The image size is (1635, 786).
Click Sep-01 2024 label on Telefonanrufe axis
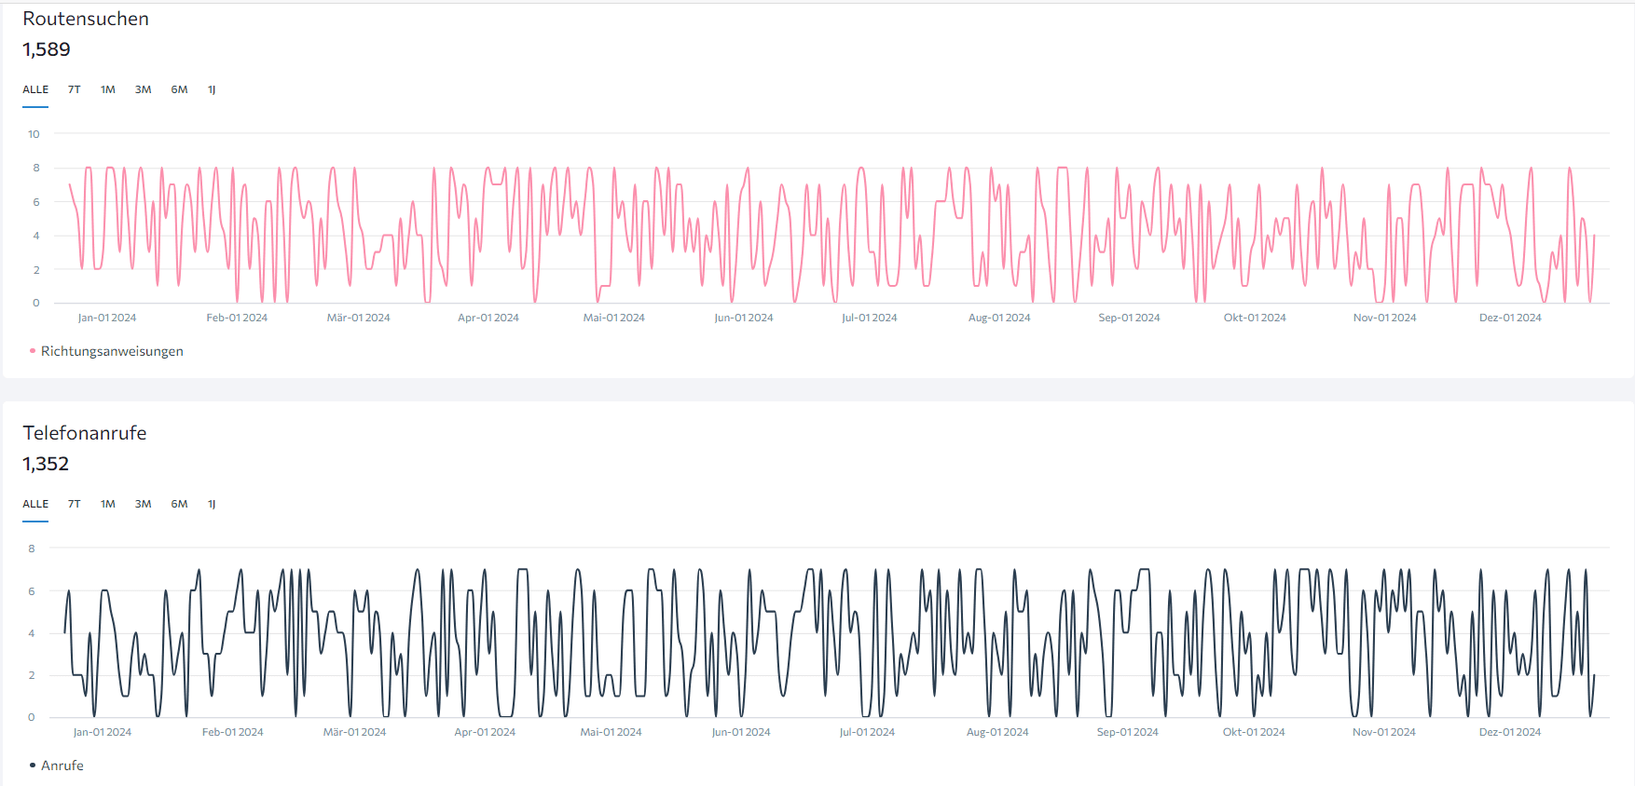[1128, 732]
